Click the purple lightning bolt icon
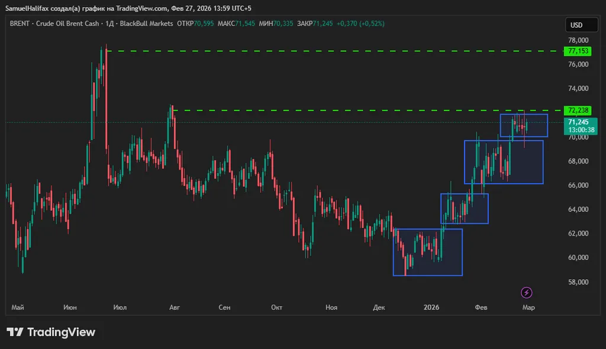This screenshot has width=606, height=349. 527,292
